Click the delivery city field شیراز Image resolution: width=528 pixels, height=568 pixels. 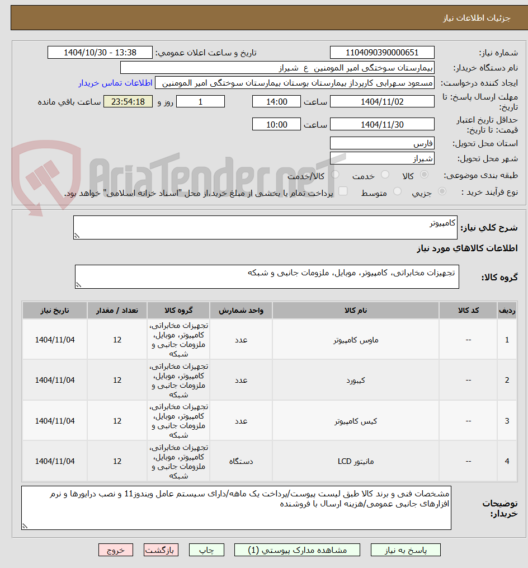point(382,158)
